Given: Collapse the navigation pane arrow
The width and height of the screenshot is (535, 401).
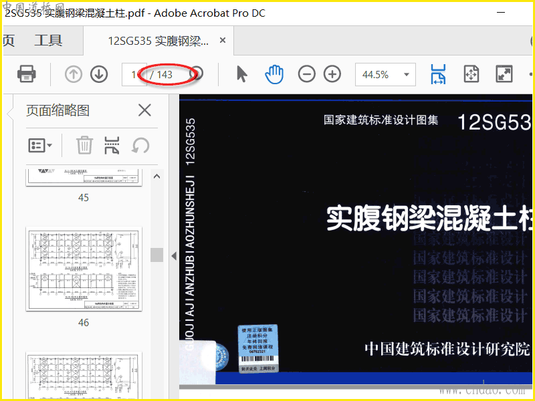Looking at the screenshot, I should (x=174, y=256).
